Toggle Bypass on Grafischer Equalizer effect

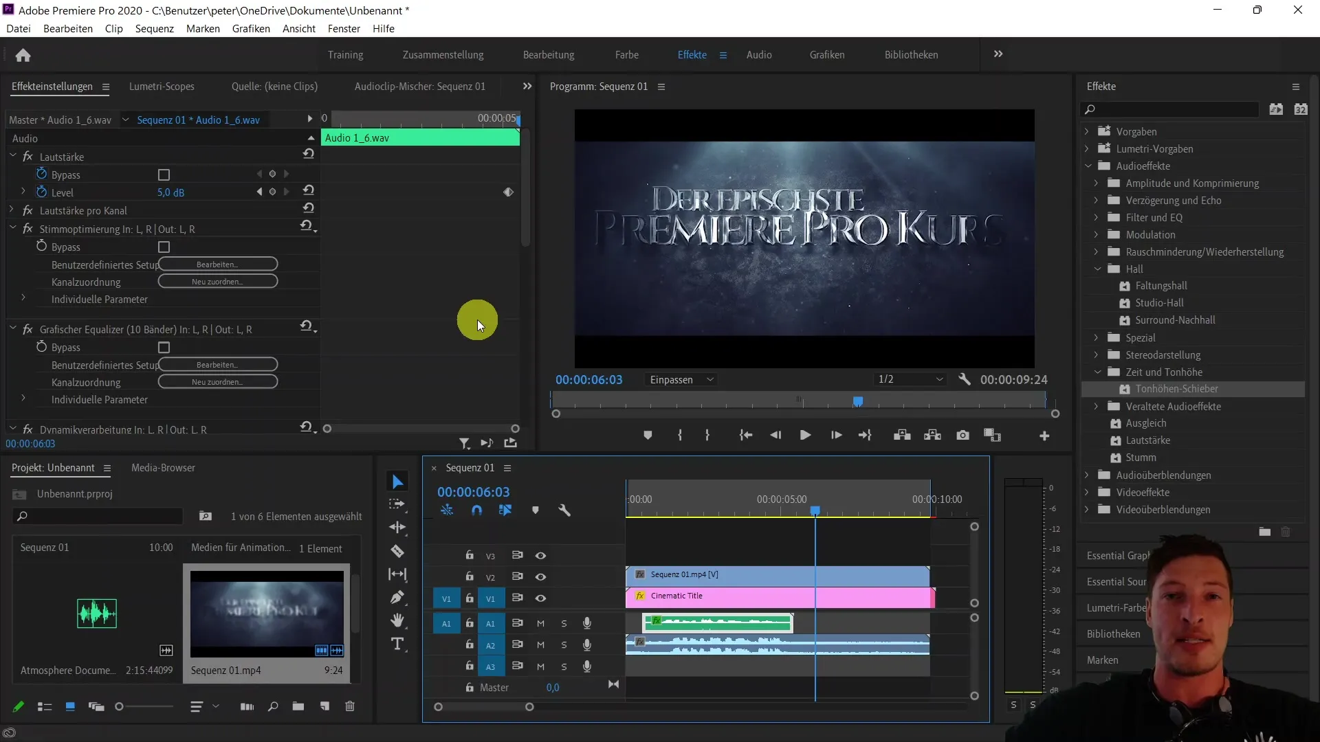pyautogui.click(x=163, y=348)
